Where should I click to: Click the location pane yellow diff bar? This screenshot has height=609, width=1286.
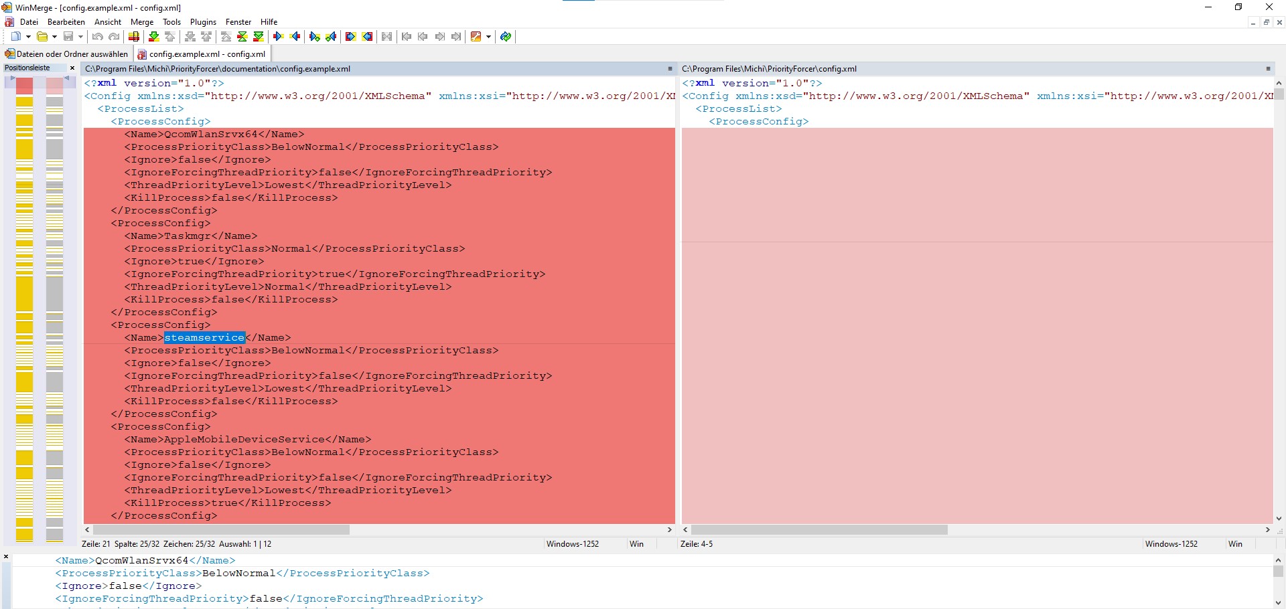point(24,293)
